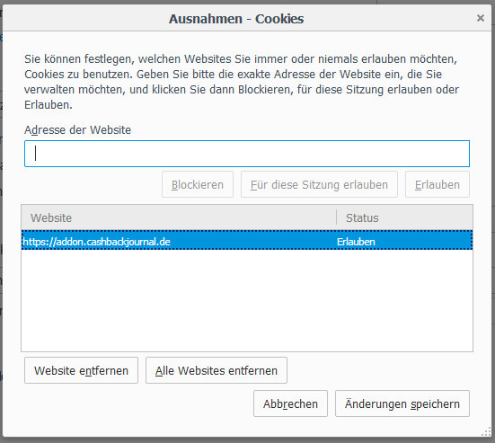Click the Blockieren button
Image resolution: width=495 pixels, height=443 pixels.
198,184
